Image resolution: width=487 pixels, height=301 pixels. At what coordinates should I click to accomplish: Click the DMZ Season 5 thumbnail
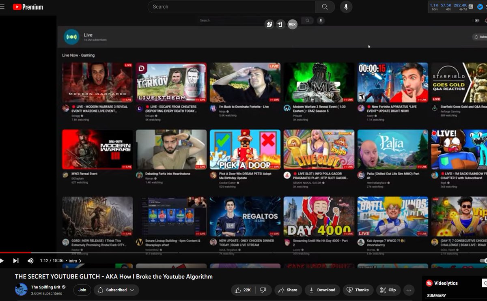tap(319, 82)
